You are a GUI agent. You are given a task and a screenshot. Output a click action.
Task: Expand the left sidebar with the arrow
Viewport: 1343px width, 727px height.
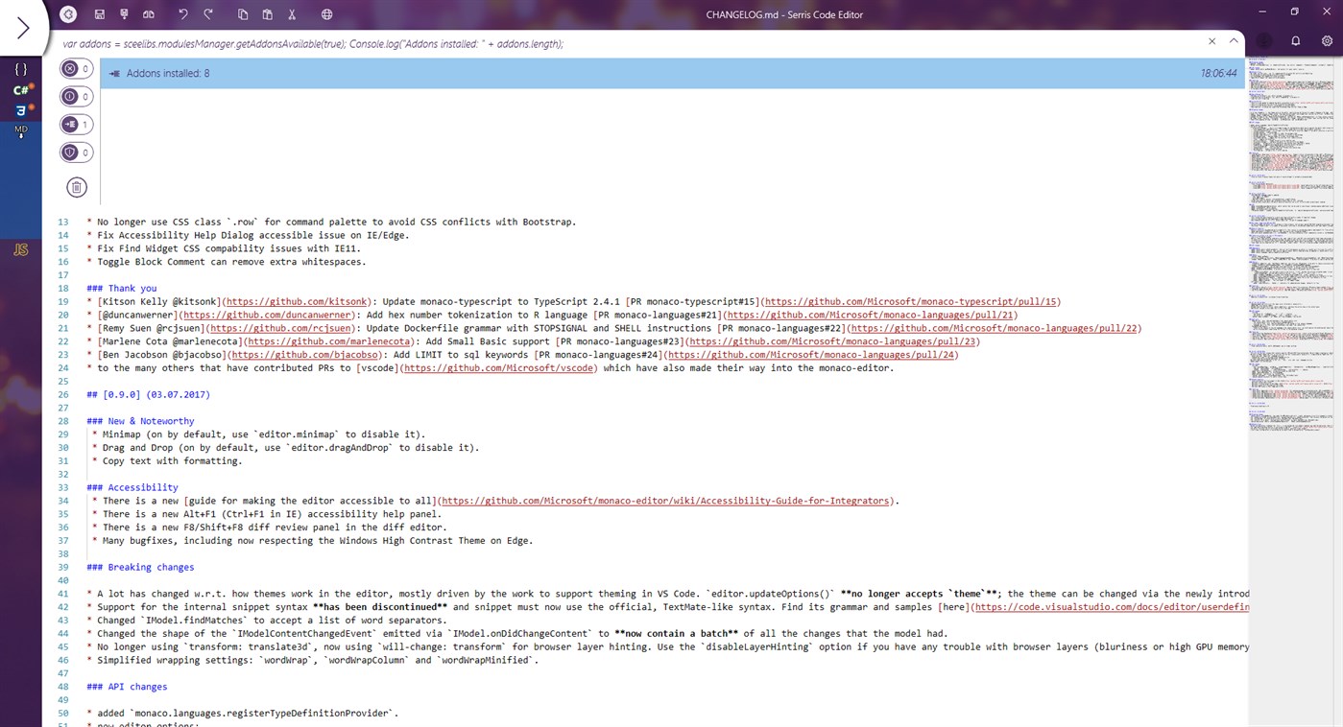23,27
